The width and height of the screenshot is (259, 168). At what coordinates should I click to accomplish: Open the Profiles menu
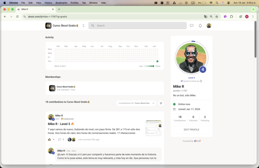(x=74, y=3)
